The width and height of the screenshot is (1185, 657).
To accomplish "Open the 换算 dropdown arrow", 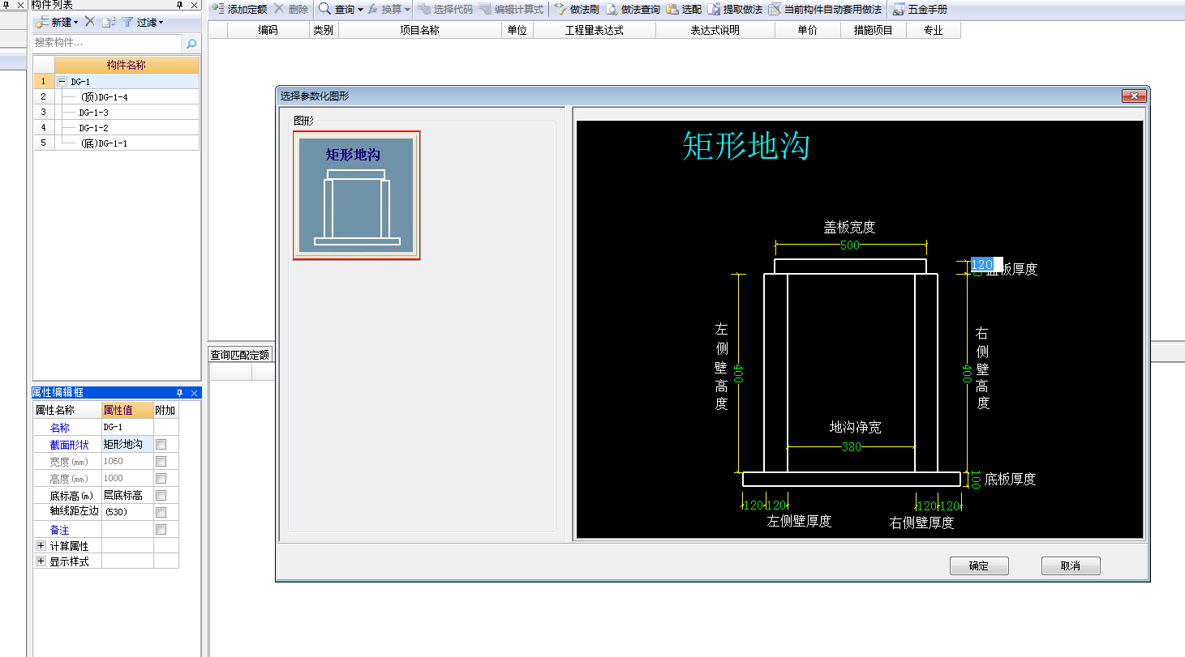I will click(407, 11).
